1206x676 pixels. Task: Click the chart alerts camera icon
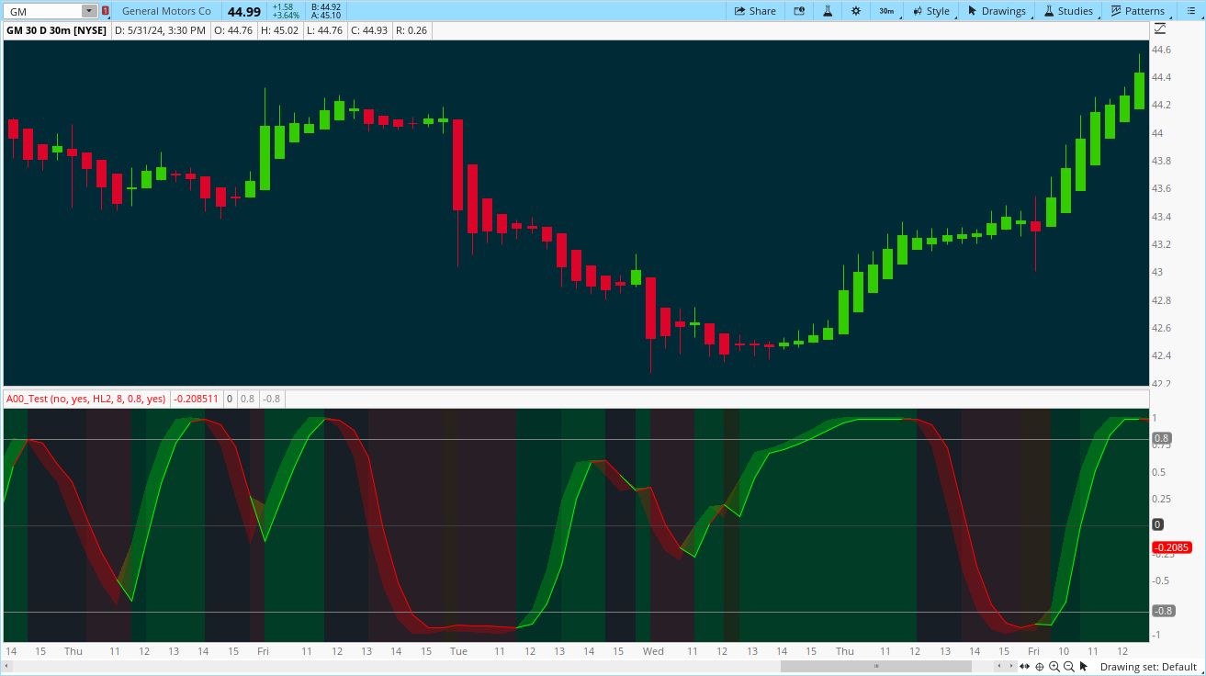coord(799,11)
